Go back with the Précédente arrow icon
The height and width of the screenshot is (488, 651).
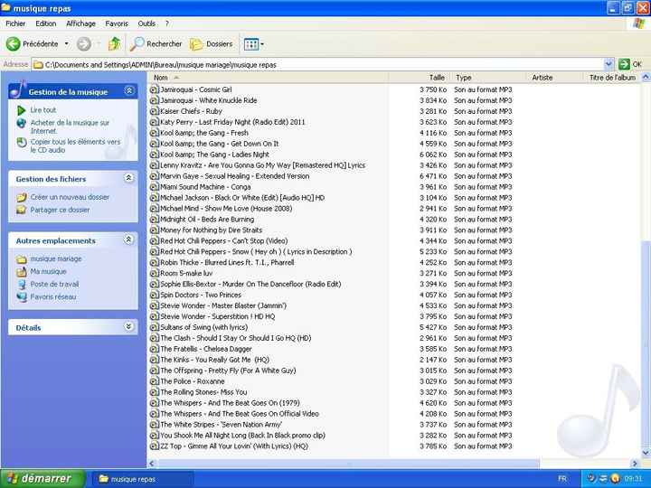coord(13,43)
